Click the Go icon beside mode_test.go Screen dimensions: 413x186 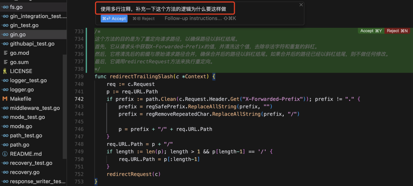click(5, 117)
